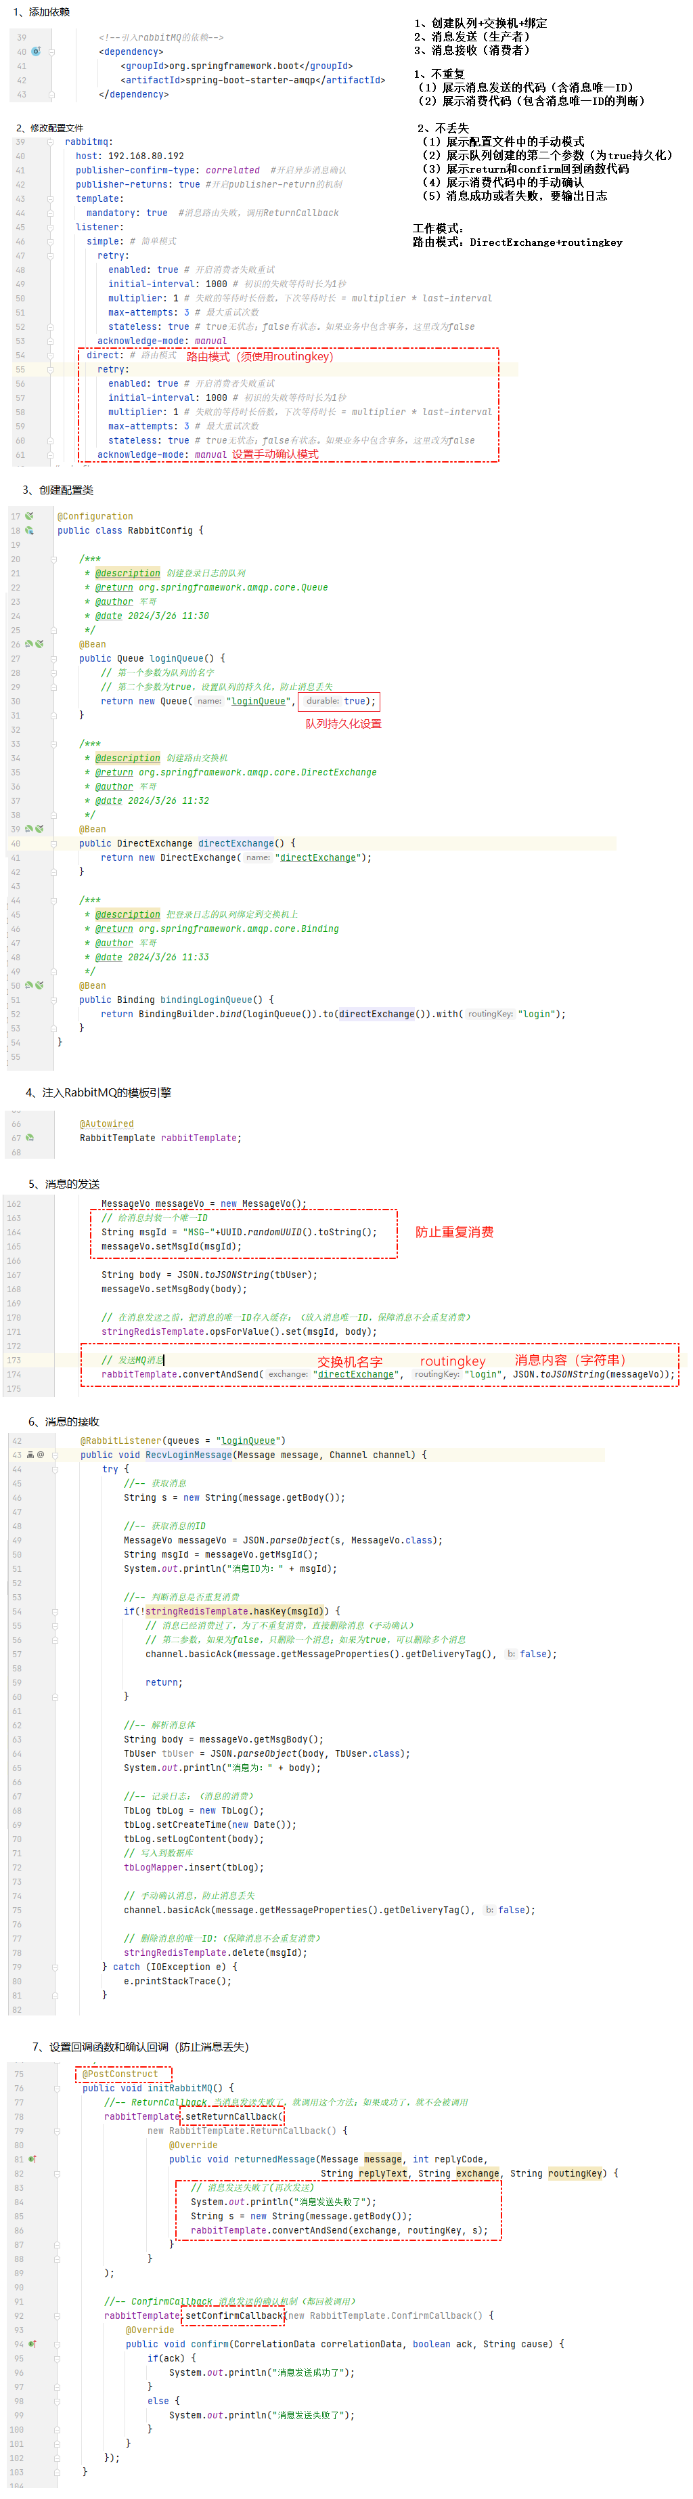Viewport: 693px width, 2499px height.
Task: Click the exchange: parameter hint in convertAndSend
Action: point(288,1375)
